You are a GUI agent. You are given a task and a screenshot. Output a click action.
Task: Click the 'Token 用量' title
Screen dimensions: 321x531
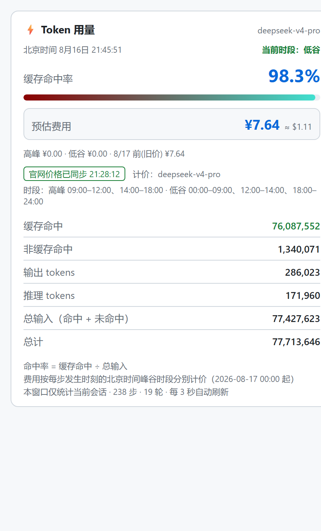(x=68, y=30)
